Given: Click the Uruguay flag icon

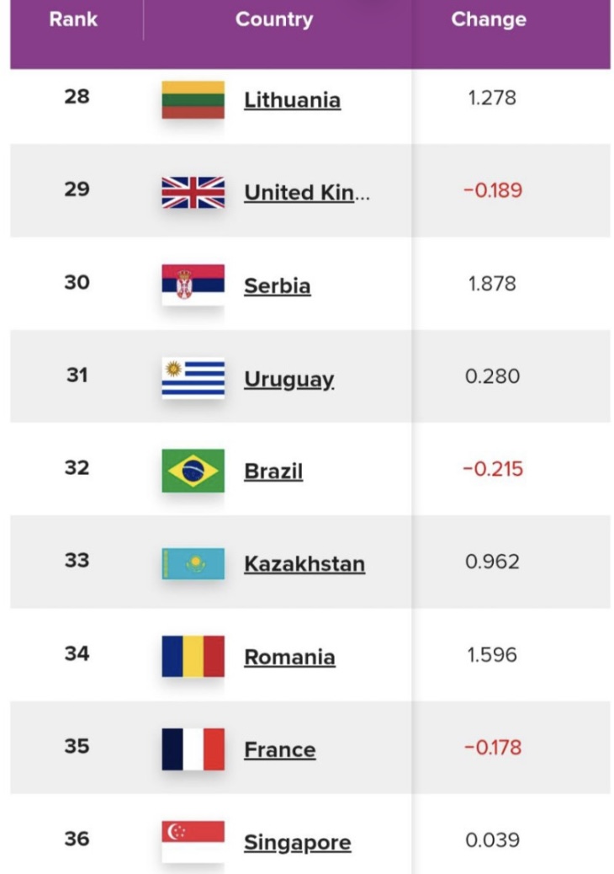Looking at the screenshot, I should coord(193,378).
